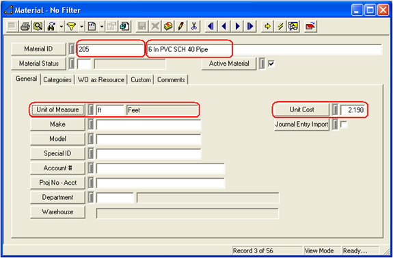This screenshot has width=393, height=258.
Task: Click the linked modules diagram icon
Action: (x=293, y=26)
